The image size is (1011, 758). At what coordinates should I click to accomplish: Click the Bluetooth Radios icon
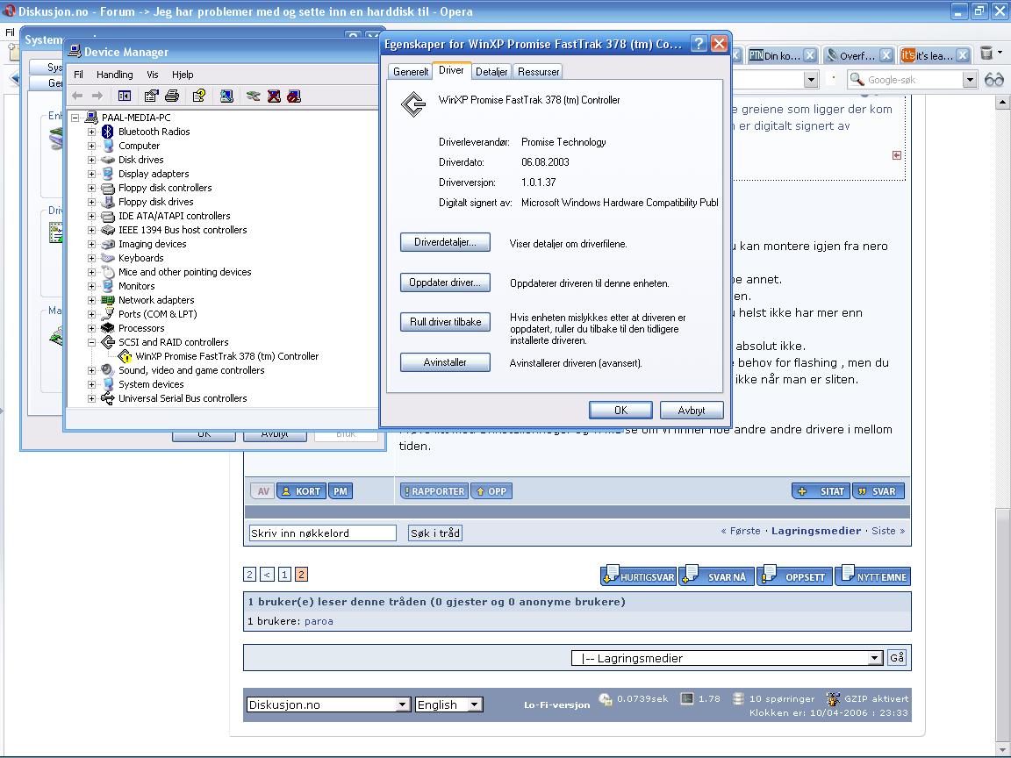pyautogui.click(x=108, y=132)
